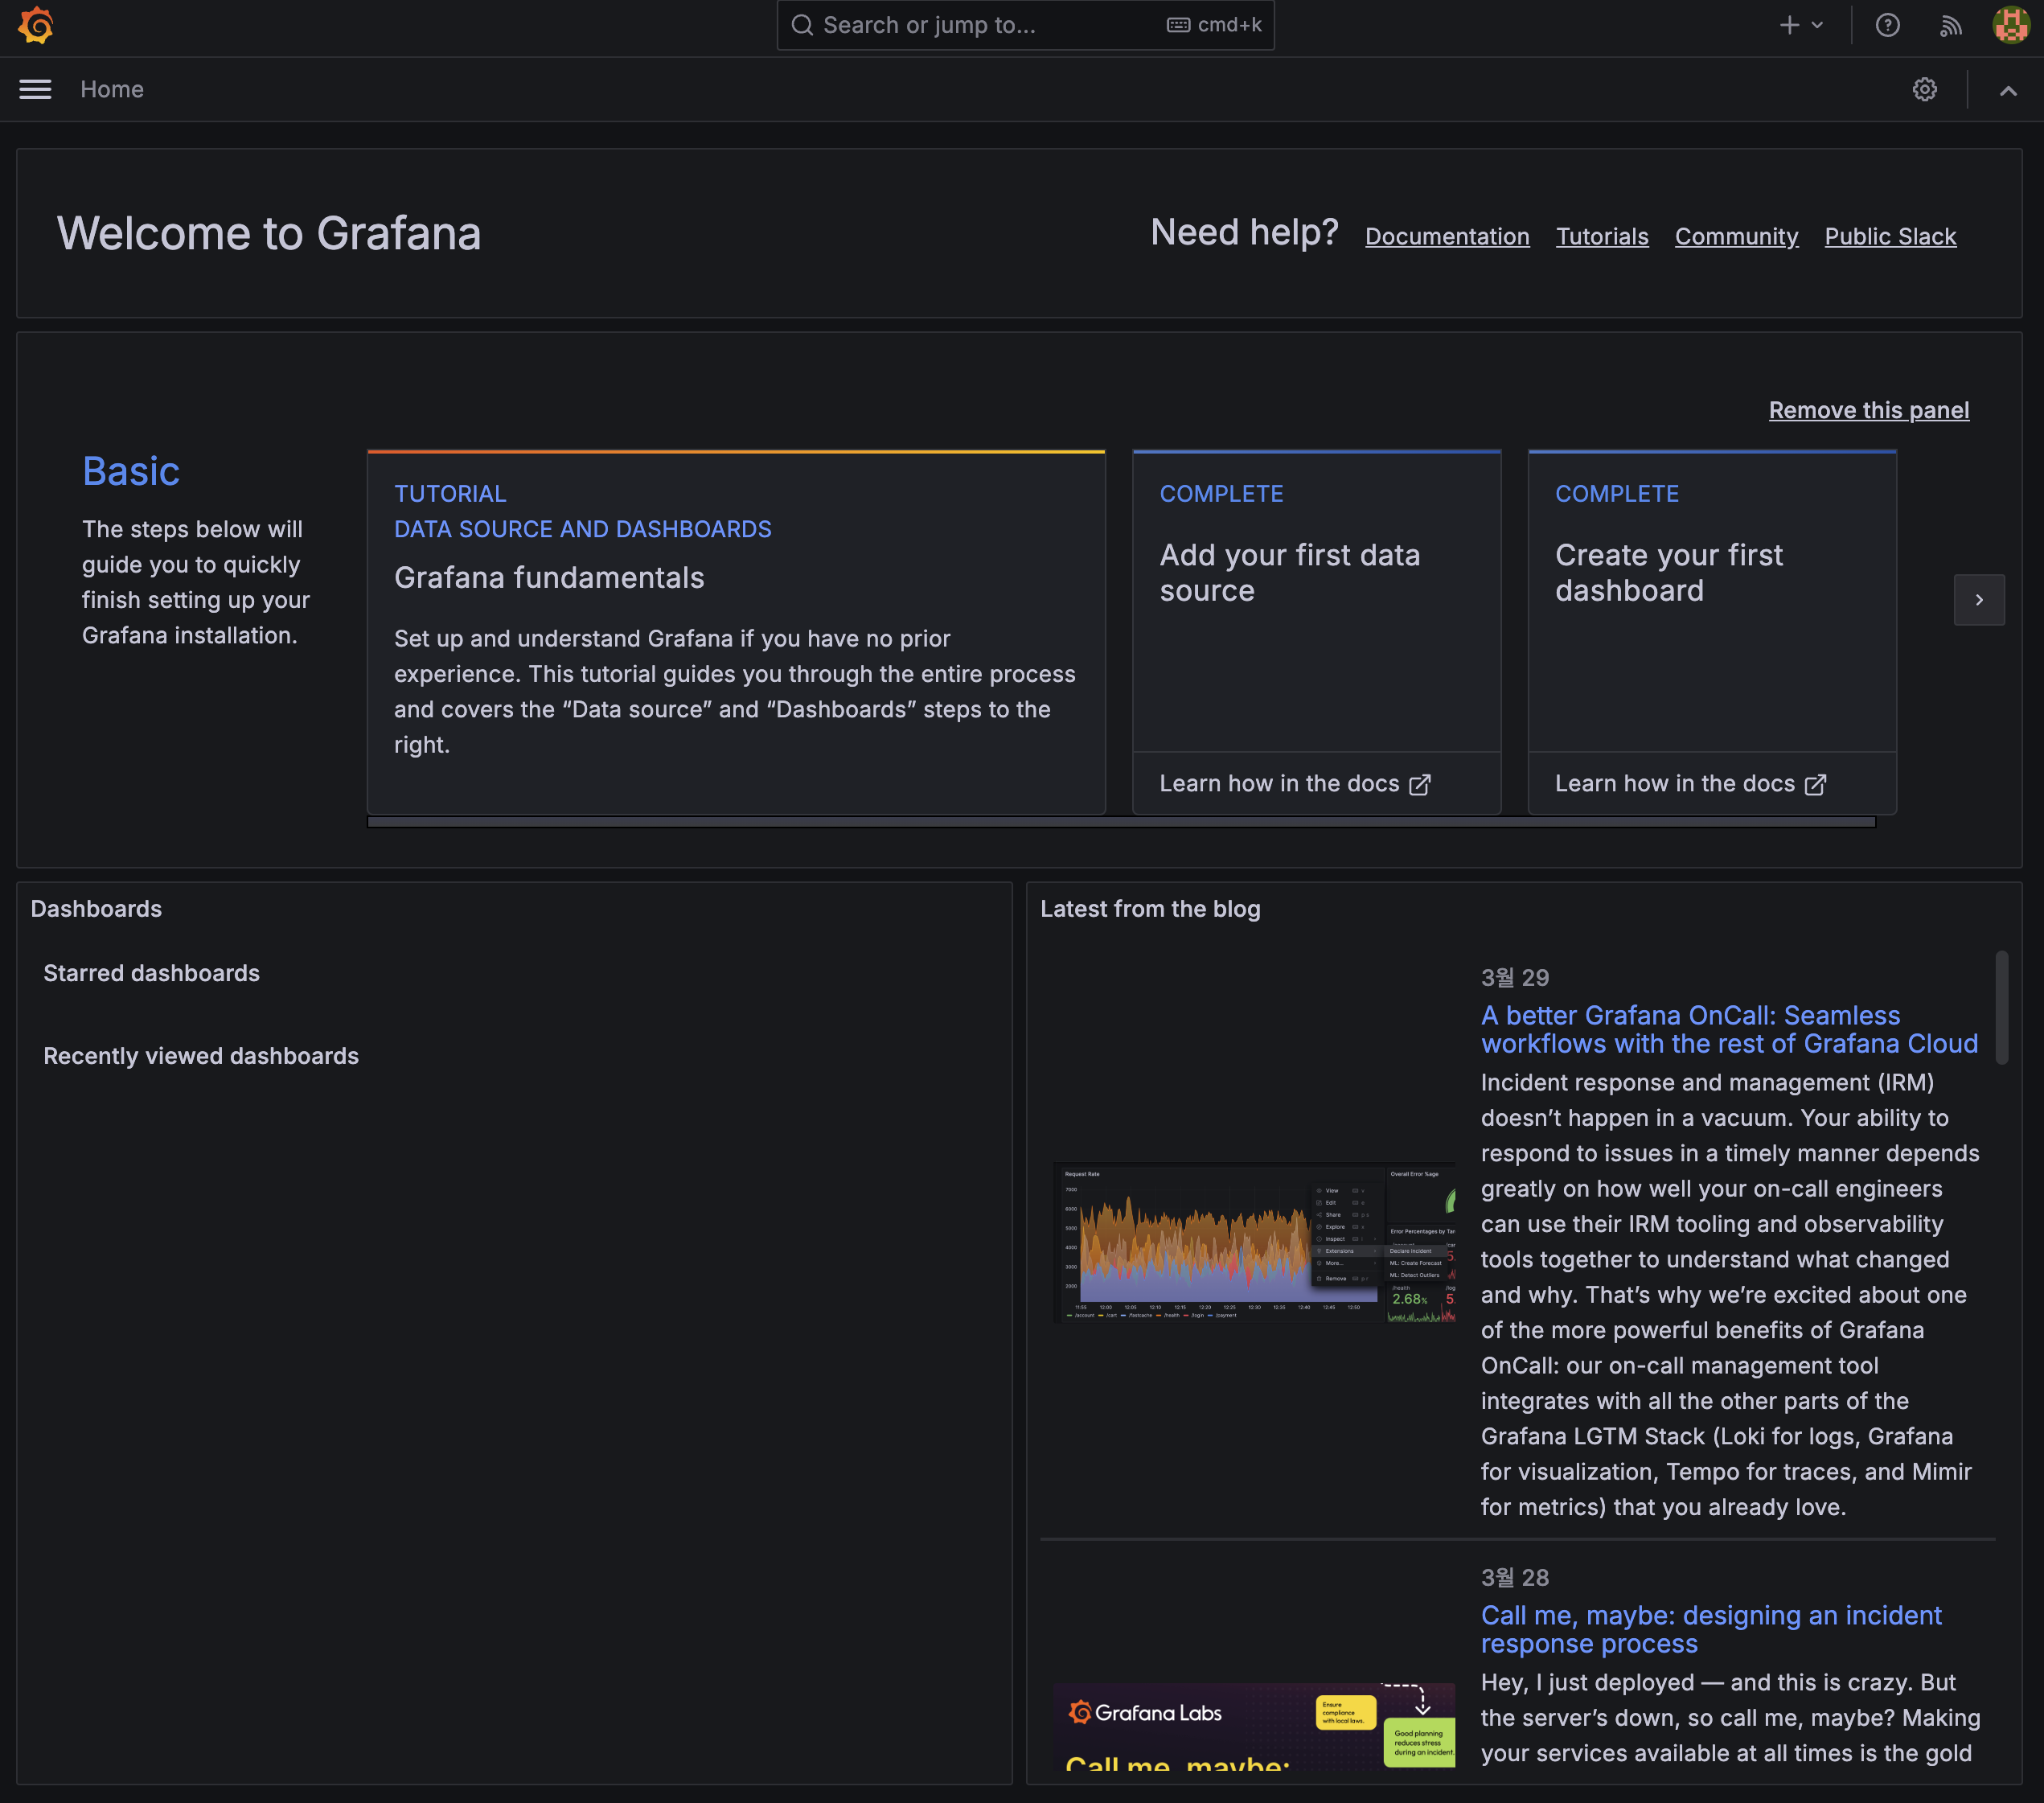
Task: Open dashboard settings gear icon
Action: pos(1924,90)
